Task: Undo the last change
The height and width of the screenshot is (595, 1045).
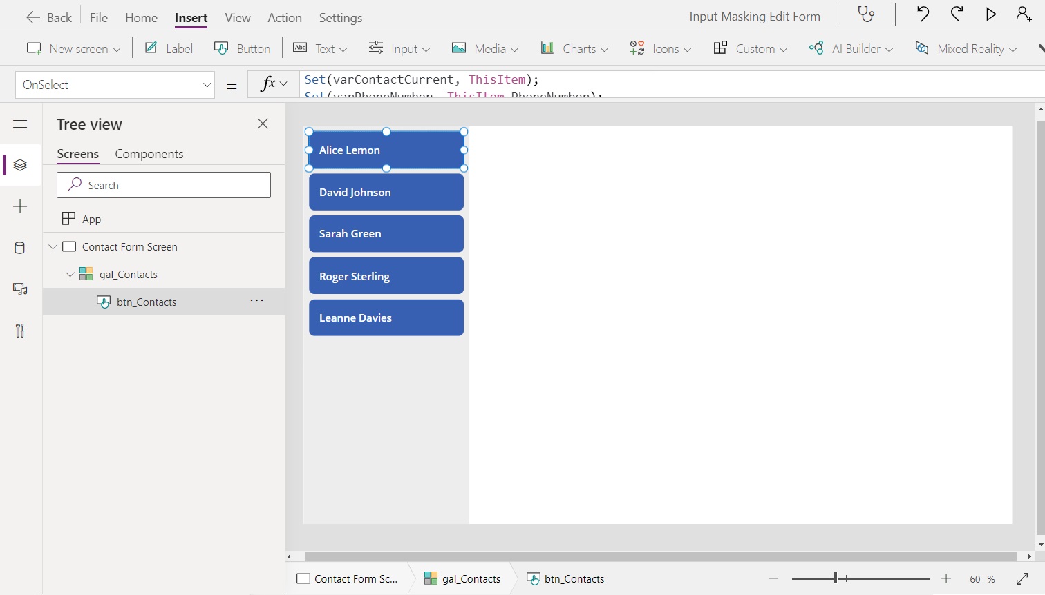Action: coord(923,14)
